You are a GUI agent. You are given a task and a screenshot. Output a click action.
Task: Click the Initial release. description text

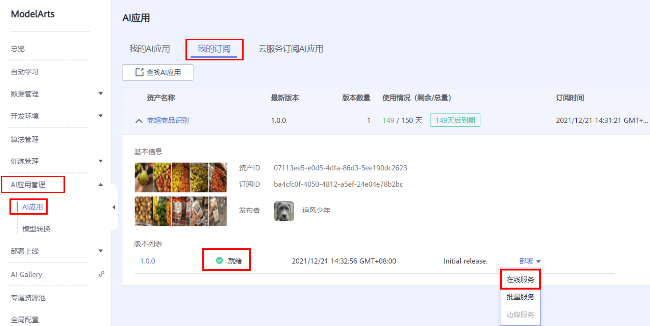[465, 261]
